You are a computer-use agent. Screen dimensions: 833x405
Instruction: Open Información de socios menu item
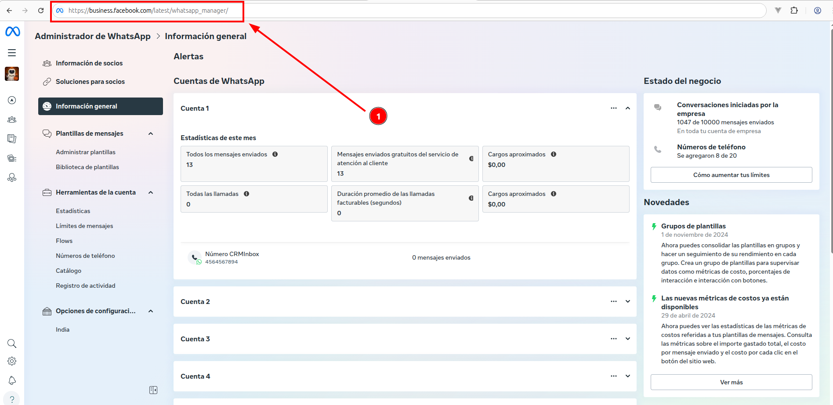89,63
